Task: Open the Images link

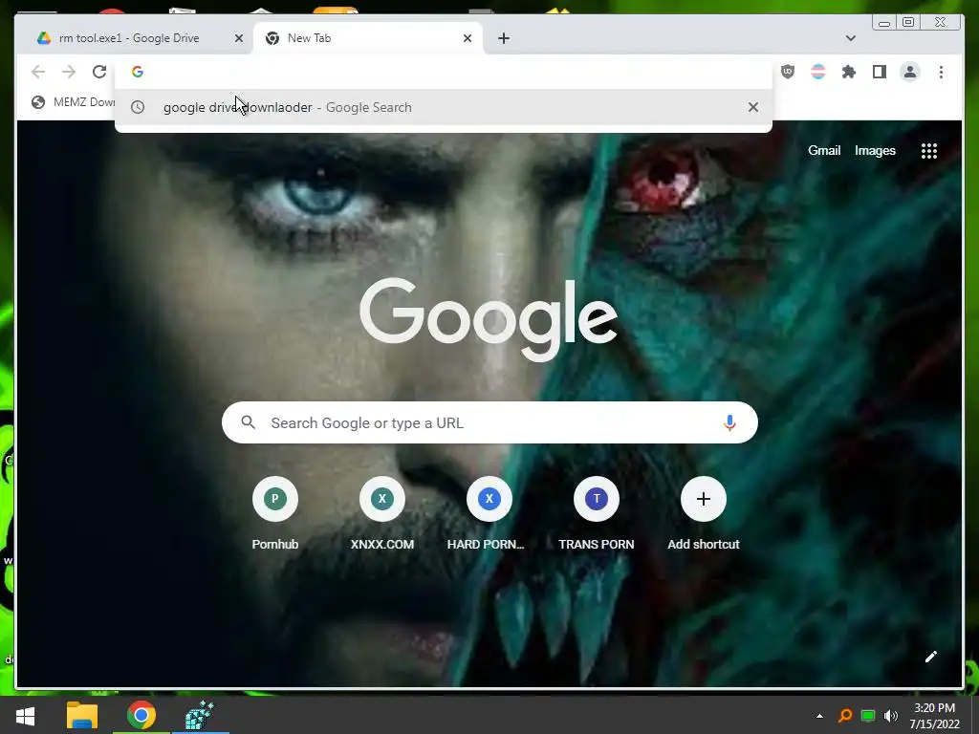Action: pos(875,150)
